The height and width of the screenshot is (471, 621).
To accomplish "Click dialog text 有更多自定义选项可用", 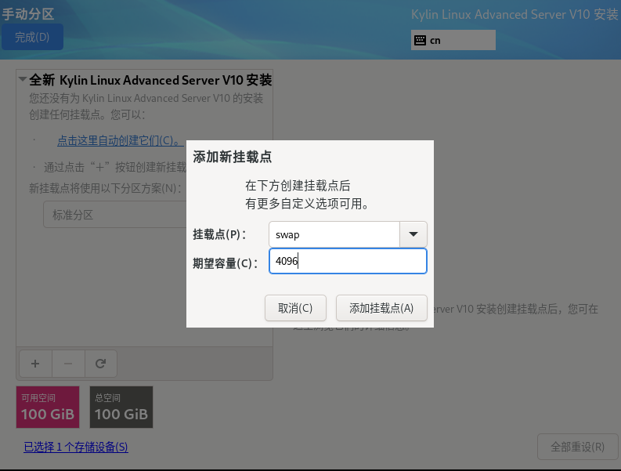I will pos(307,204).
